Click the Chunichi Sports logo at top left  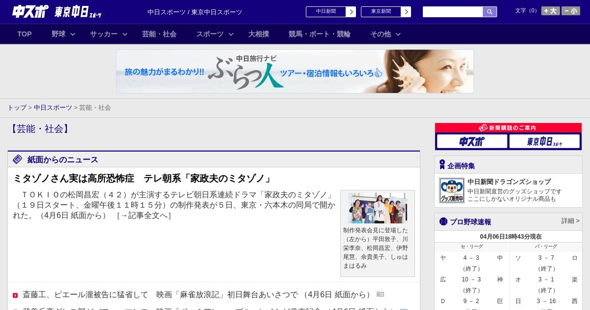[x=30, y=11]
